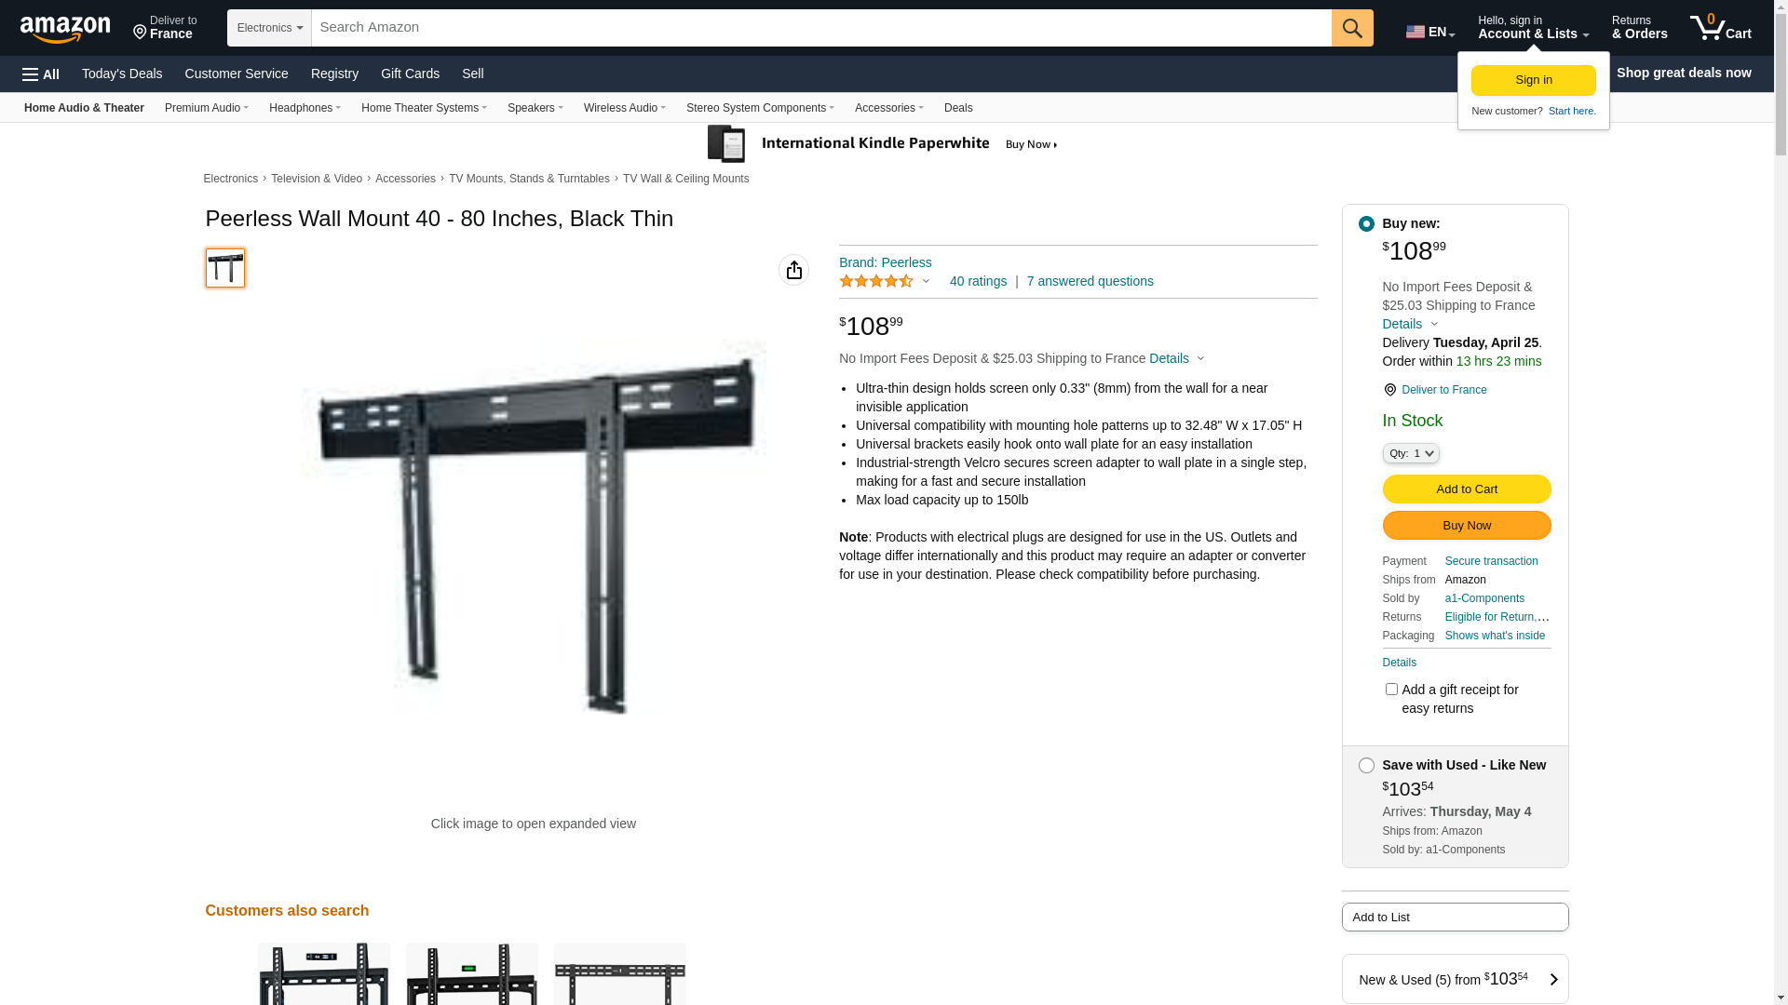Click the search magnifier button
1788x1005 pixels.
1352,28
